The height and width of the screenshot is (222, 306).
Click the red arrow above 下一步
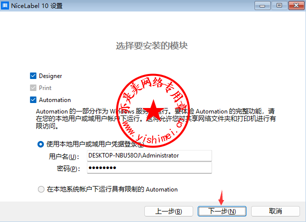(222, 194)
